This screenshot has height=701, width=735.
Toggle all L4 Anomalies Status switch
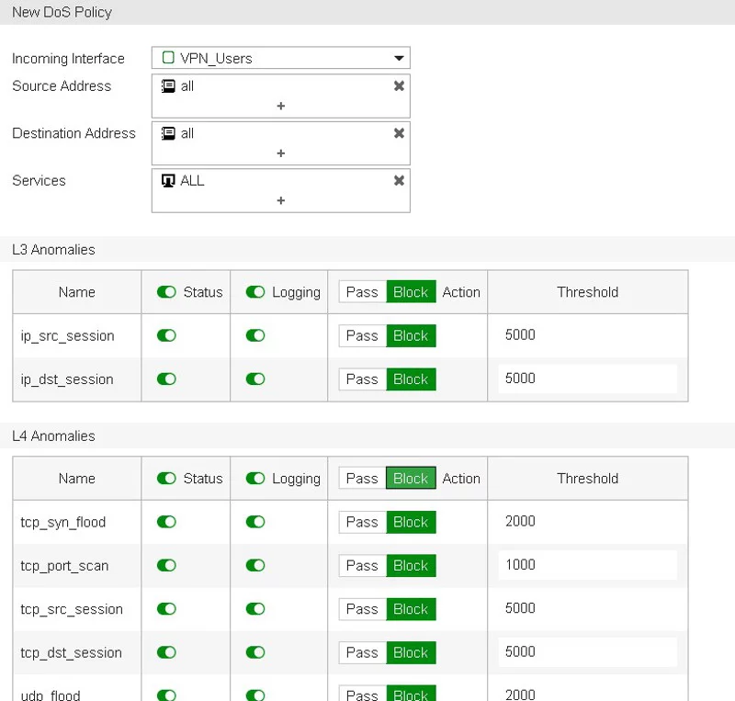click(166, 479)
